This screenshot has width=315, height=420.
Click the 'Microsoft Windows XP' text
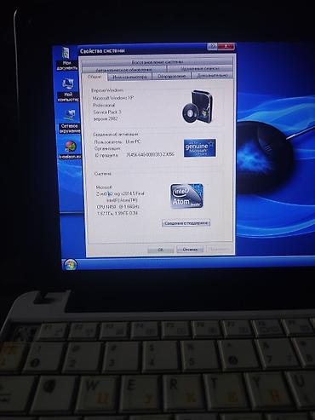113,98
